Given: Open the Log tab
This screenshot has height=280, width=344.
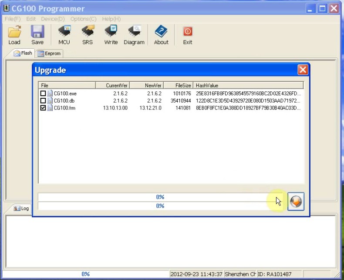Looking at the screenshot, I should click(21, 208).
